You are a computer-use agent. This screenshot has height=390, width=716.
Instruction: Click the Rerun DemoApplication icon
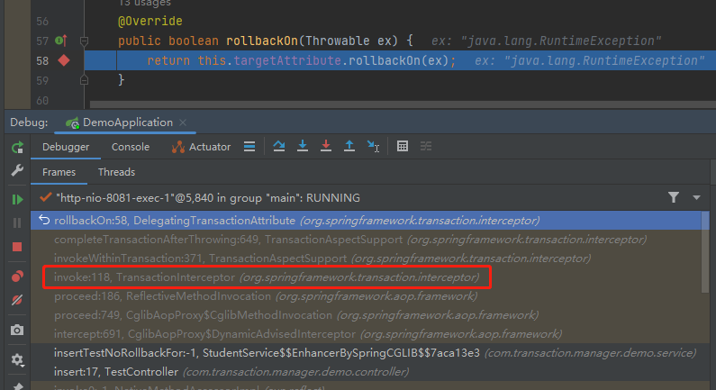coord(17,148)
